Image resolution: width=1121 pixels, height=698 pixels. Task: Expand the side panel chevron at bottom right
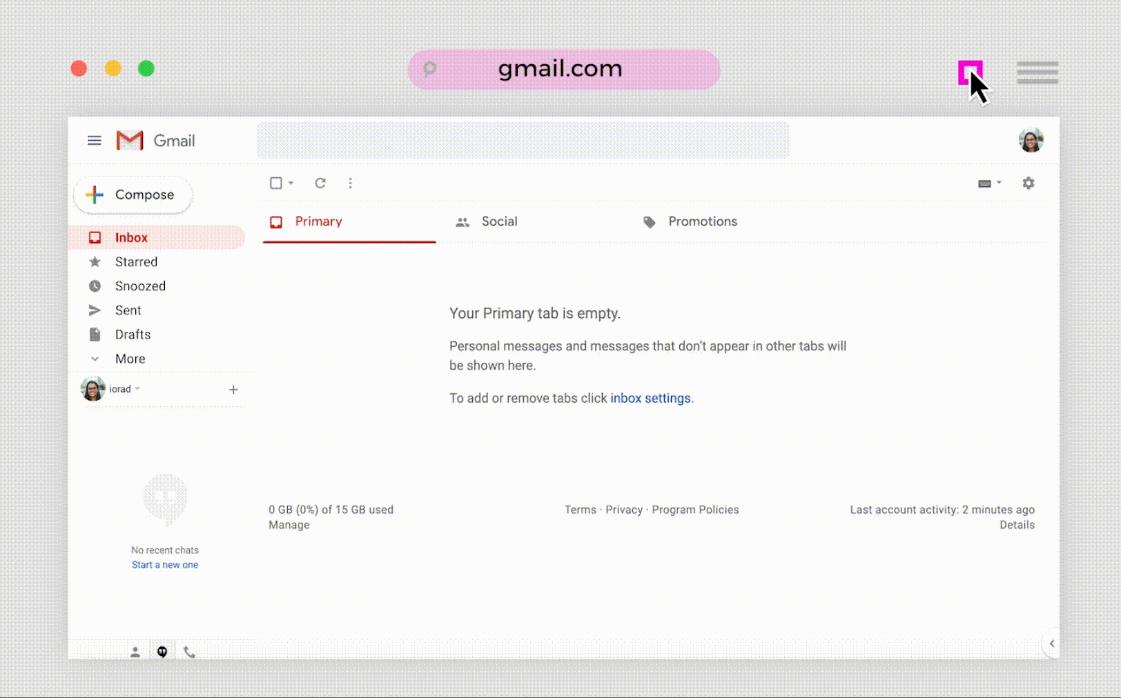pos(1051,644)
